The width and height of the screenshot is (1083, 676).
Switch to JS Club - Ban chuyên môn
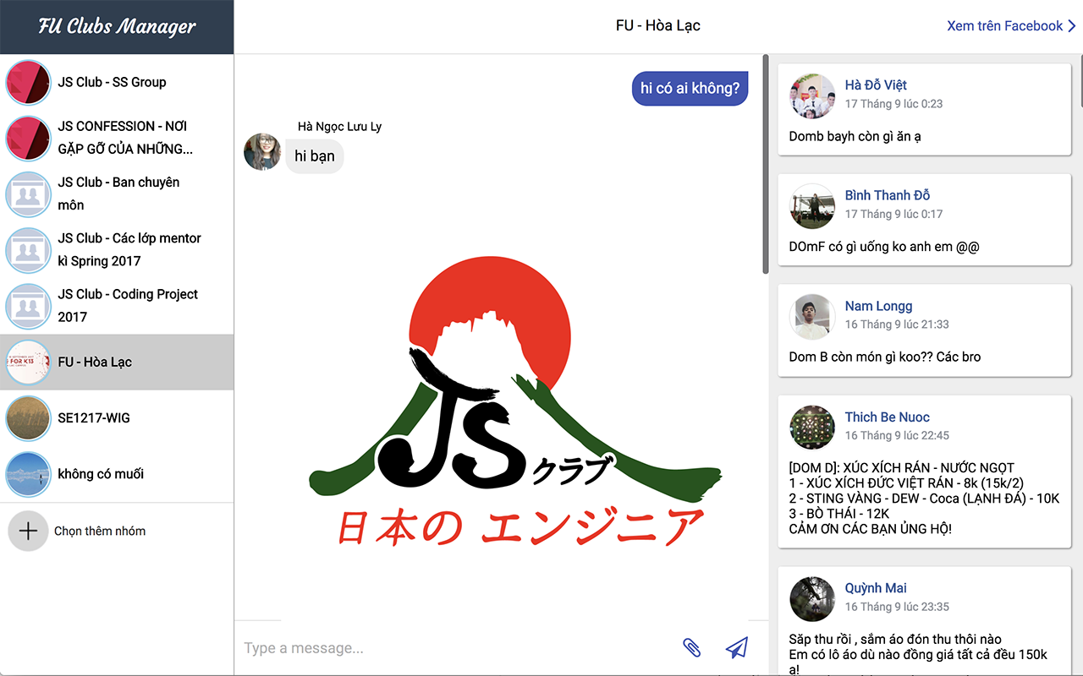117,194
